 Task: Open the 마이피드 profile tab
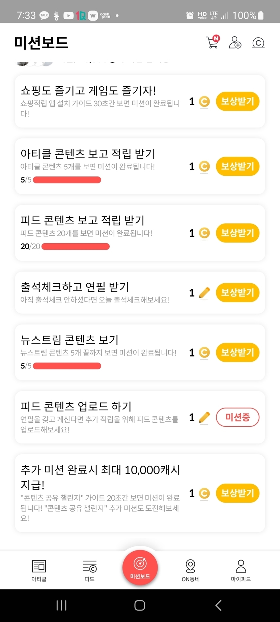[241, 570]
